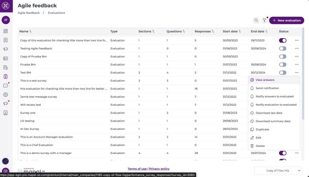Disable the first evaluation's status toggle
Image resolution: width=309 pixels, height=177 pixels.
(283, 40)
